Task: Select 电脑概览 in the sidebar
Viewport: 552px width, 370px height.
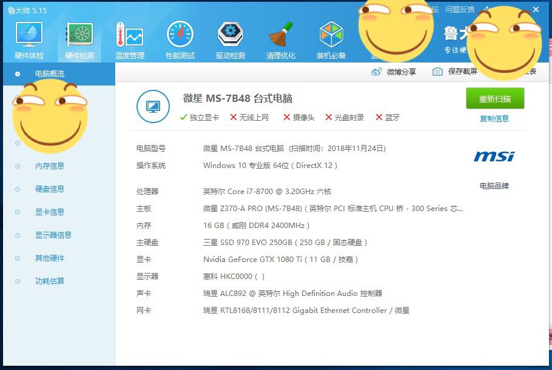Action: (59, 74)
